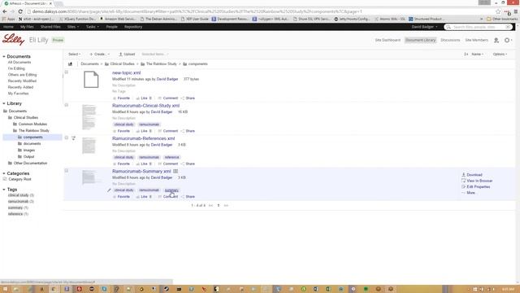Open the Ramucirumab-References.xml preview thumbnail

point(89,146)
